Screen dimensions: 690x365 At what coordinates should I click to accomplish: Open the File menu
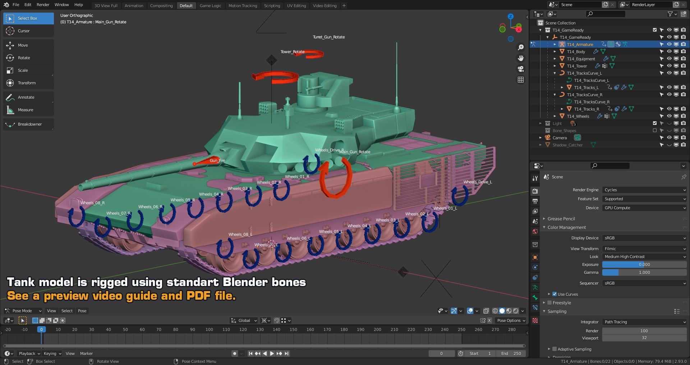point(16,5)
